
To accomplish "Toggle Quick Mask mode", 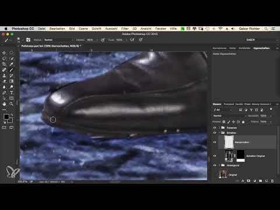I will click(x=4, y=128).
